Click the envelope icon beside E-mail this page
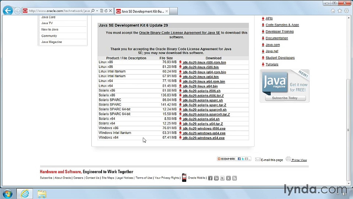Screen dimensions: 353x199 [x=258, y=159]
